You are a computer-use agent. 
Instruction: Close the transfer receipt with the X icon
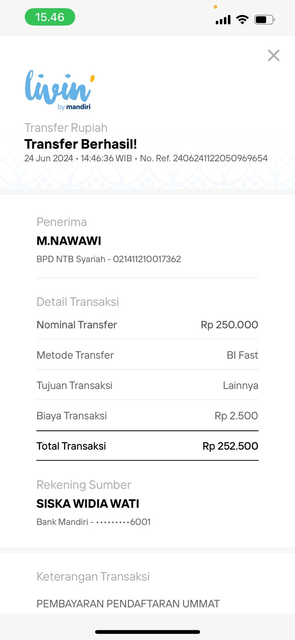[x=273, y=55]
